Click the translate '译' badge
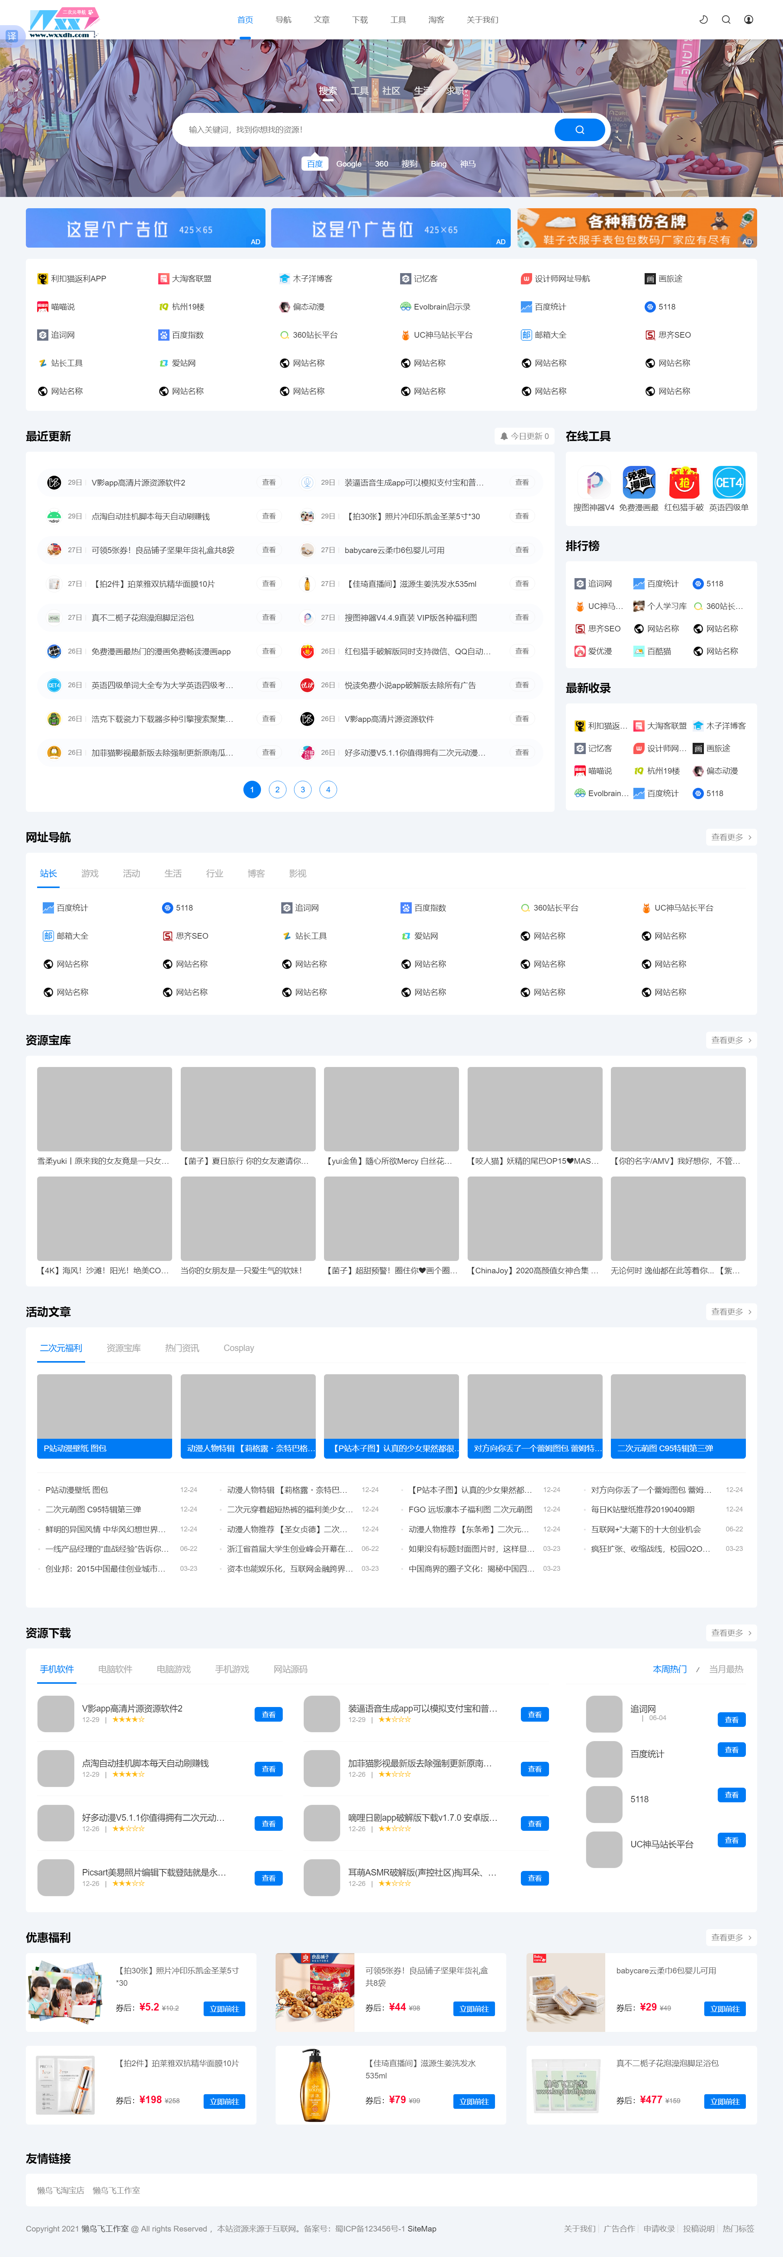This screenshot has width=783, height=2257. click(x=11, y=36)
